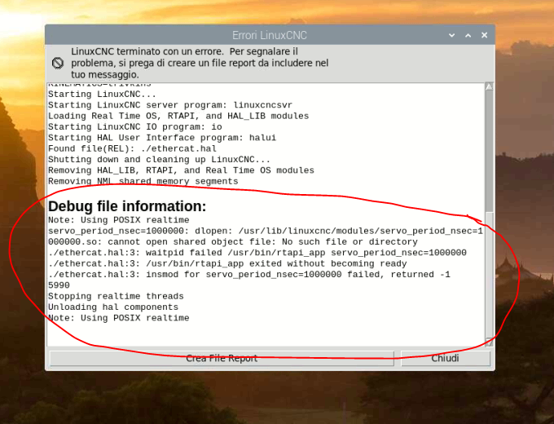
Task: Select line "Removing NML shared memory segments"
Action: [143, 182]
